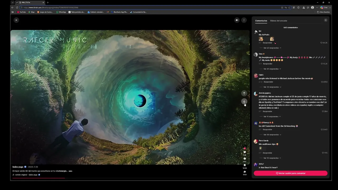
Task: Add this page to favorites with star
Action: coord(289,7)
